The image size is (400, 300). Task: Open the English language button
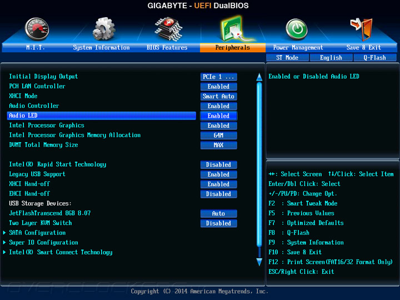coord(331,58)
